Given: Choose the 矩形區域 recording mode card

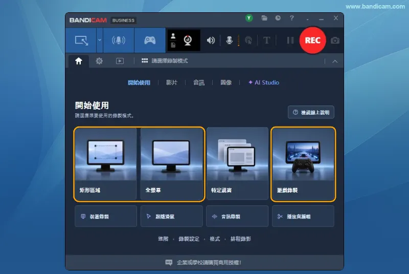Looking at the screenshot, I should (106, 164).
